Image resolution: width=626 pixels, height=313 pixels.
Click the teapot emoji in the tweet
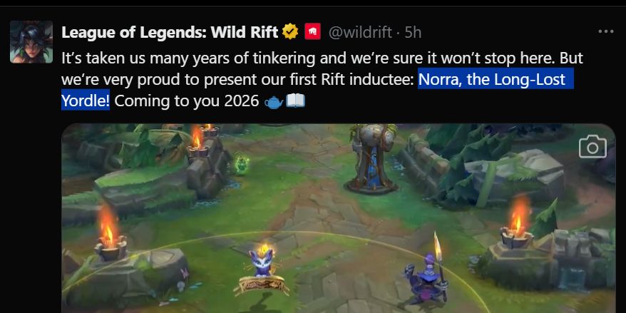point(274,102)
